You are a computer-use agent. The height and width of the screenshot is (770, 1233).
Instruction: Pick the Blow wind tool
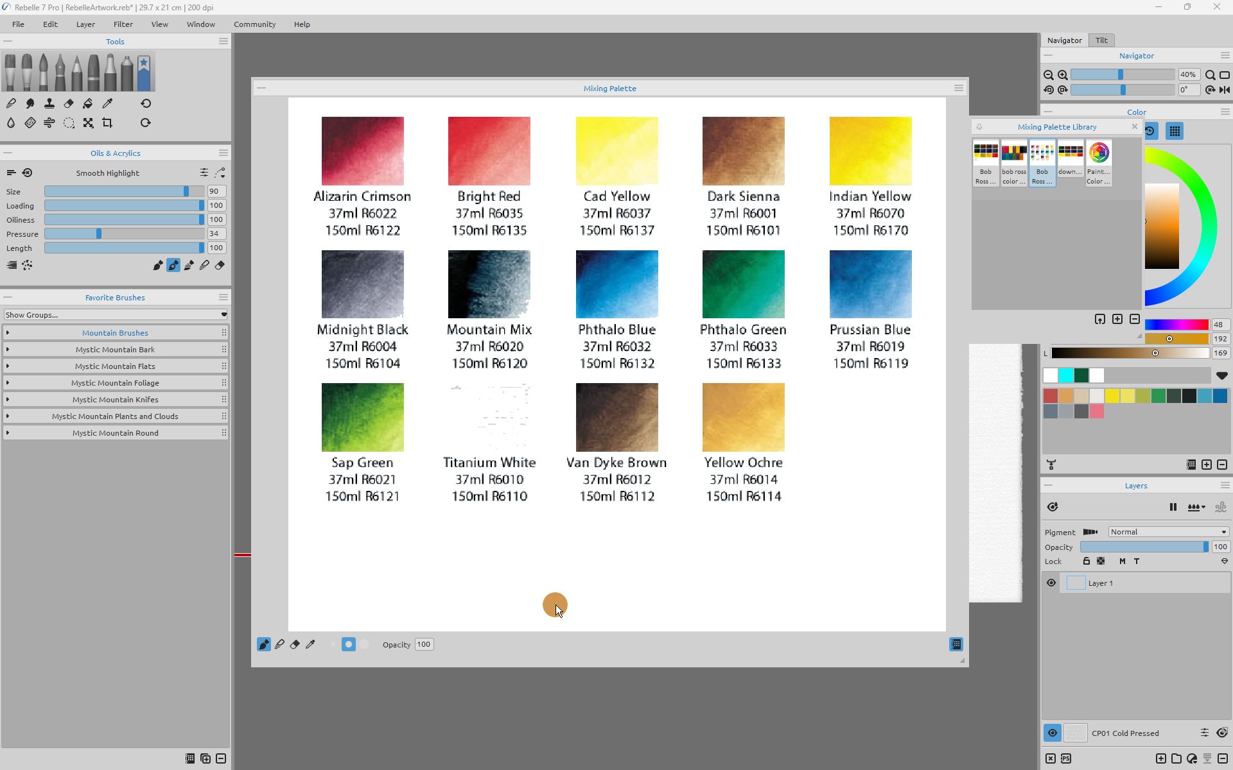click(49, 123)
